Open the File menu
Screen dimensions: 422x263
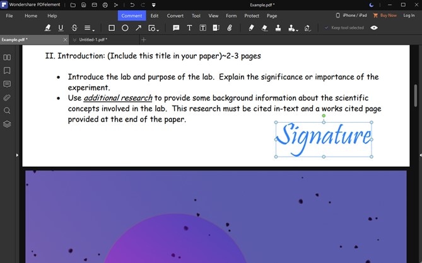(9, 16)
